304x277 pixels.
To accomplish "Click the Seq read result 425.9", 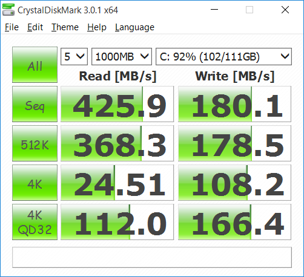I will [x=117, y=104].
